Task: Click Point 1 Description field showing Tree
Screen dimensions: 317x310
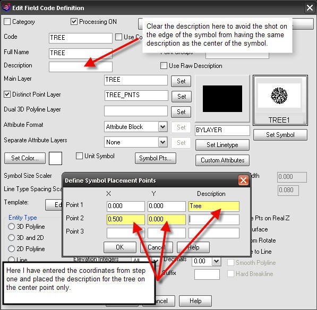Action: (x=213, y=206)
